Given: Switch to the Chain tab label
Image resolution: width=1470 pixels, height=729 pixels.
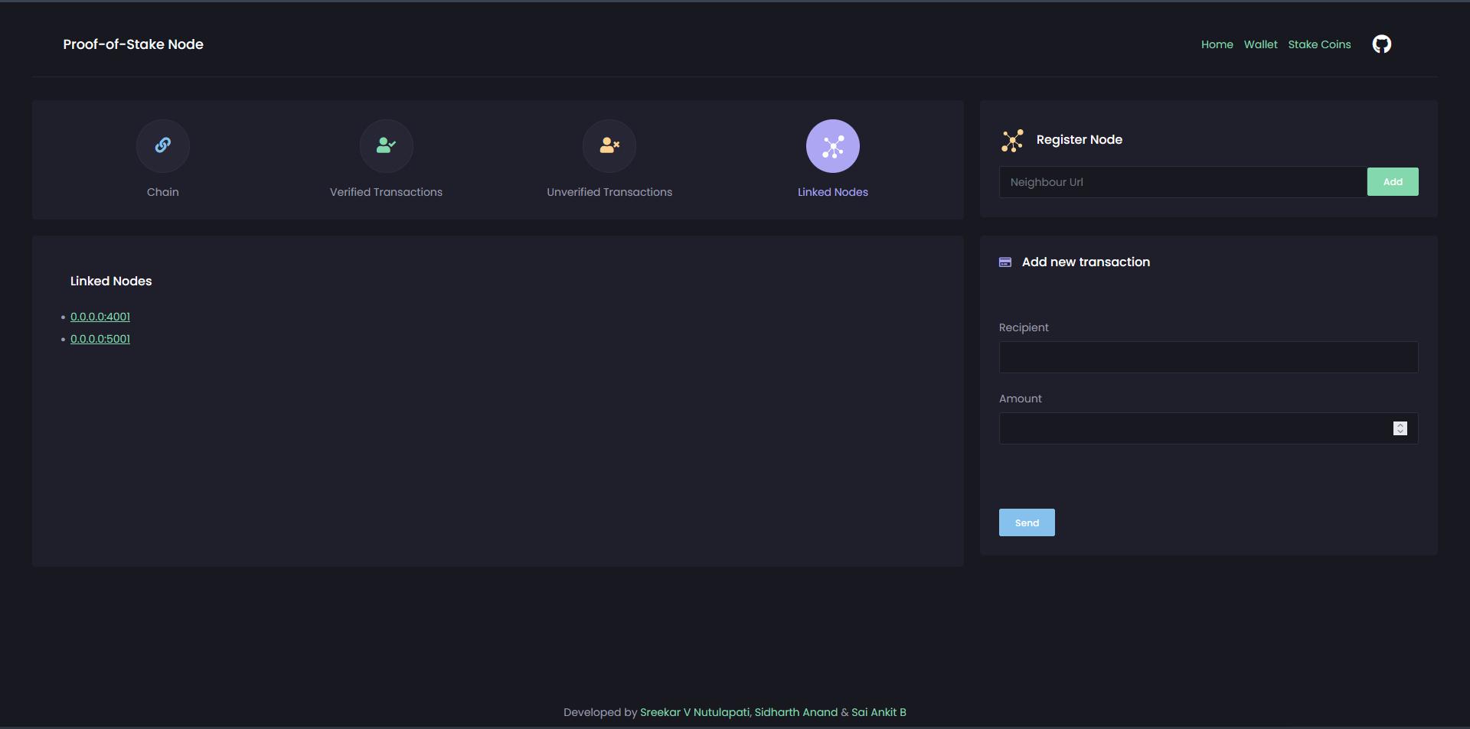Looking at the screenshot, I should click(x=162, y=192).
